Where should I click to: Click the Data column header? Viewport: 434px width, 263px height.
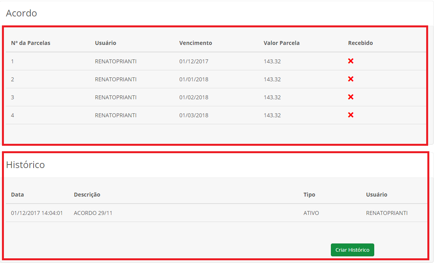pyautogui.click(x=18, y=195)
